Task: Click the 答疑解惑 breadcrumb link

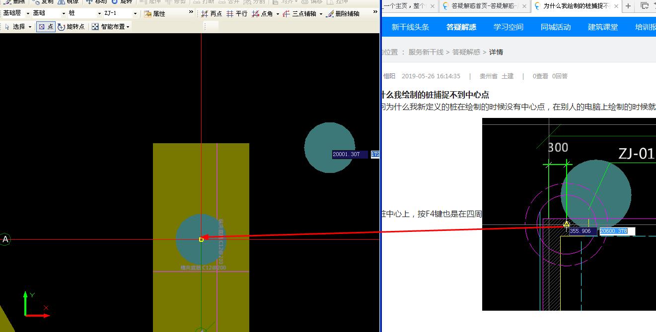Action: tap(466, 52)
